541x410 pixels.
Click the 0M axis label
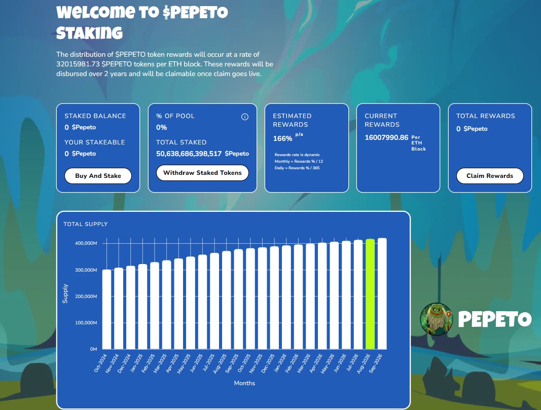[93, 349]
